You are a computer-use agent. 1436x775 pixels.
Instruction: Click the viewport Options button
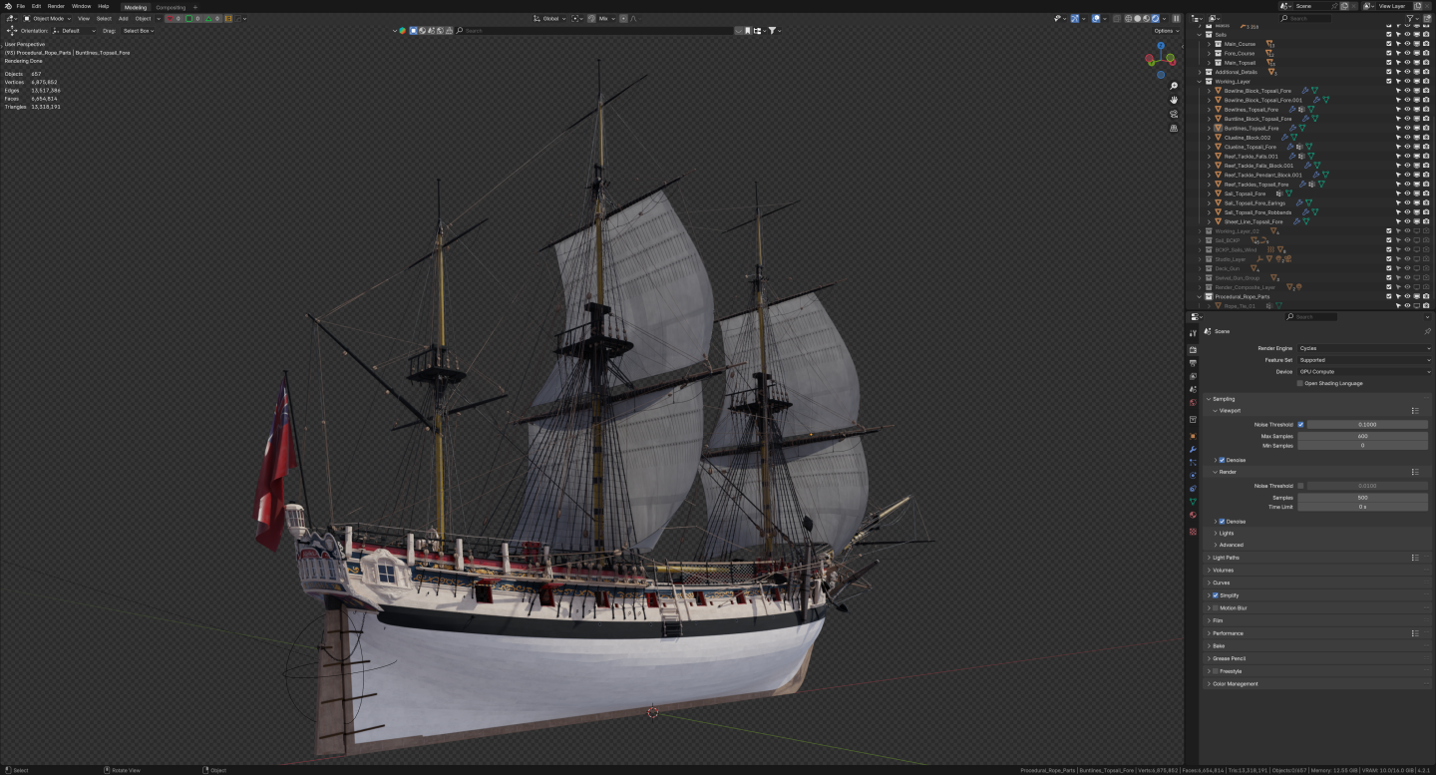[x=1167, y=31]
